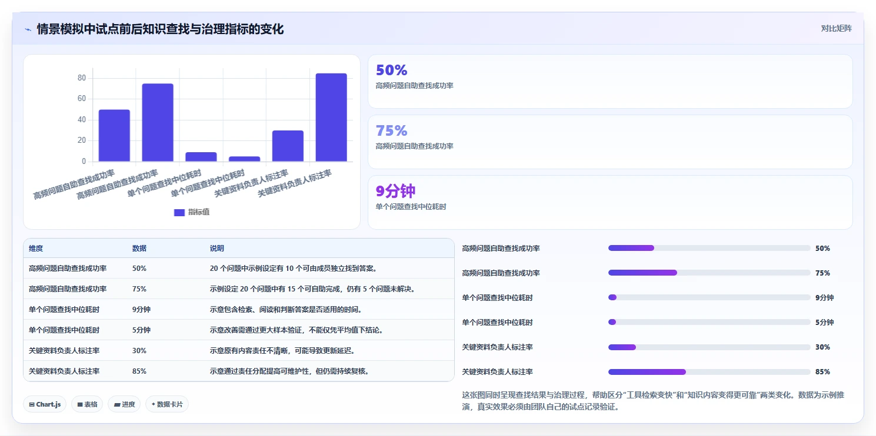Click the tallest chart bar valued 85
Viewport: 876px width, 436px height.
[x=331, y=118]
